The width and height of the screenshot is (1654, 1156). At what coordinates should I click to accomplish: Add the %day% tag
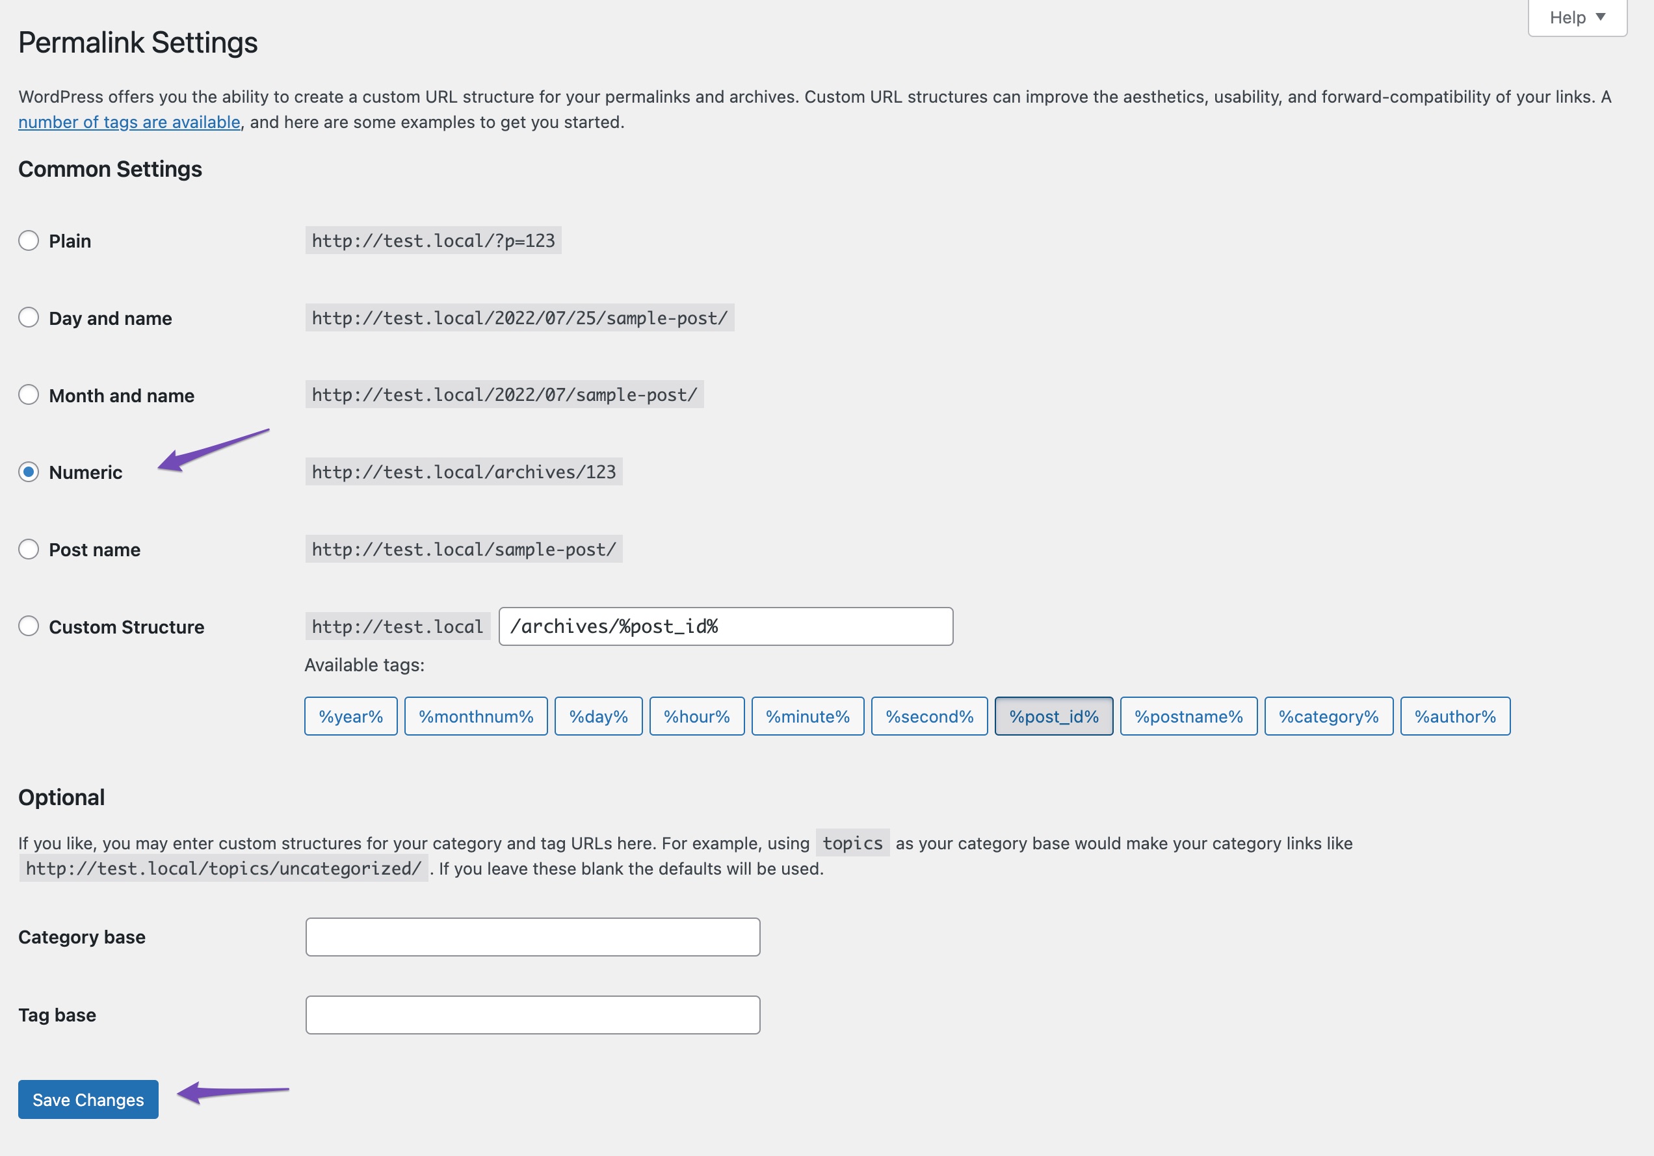coord(598,716)
